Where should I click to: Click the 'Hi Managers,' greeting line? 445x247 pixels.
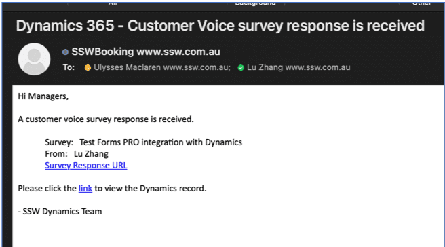coord(43,96)
